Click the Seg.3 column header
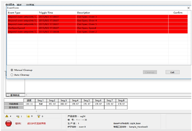Screen dimensions: 192x131 (x=64, y=100)
